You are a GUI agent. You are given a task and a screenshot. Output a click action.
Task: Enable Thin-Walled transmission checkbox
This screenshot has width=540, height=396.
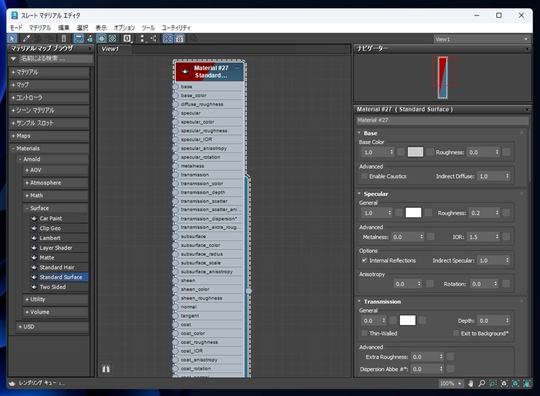[x=364, y=333]
